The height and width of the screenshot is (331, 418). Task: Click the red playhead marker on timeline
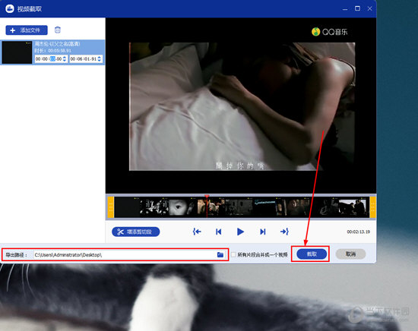point(207,197)
